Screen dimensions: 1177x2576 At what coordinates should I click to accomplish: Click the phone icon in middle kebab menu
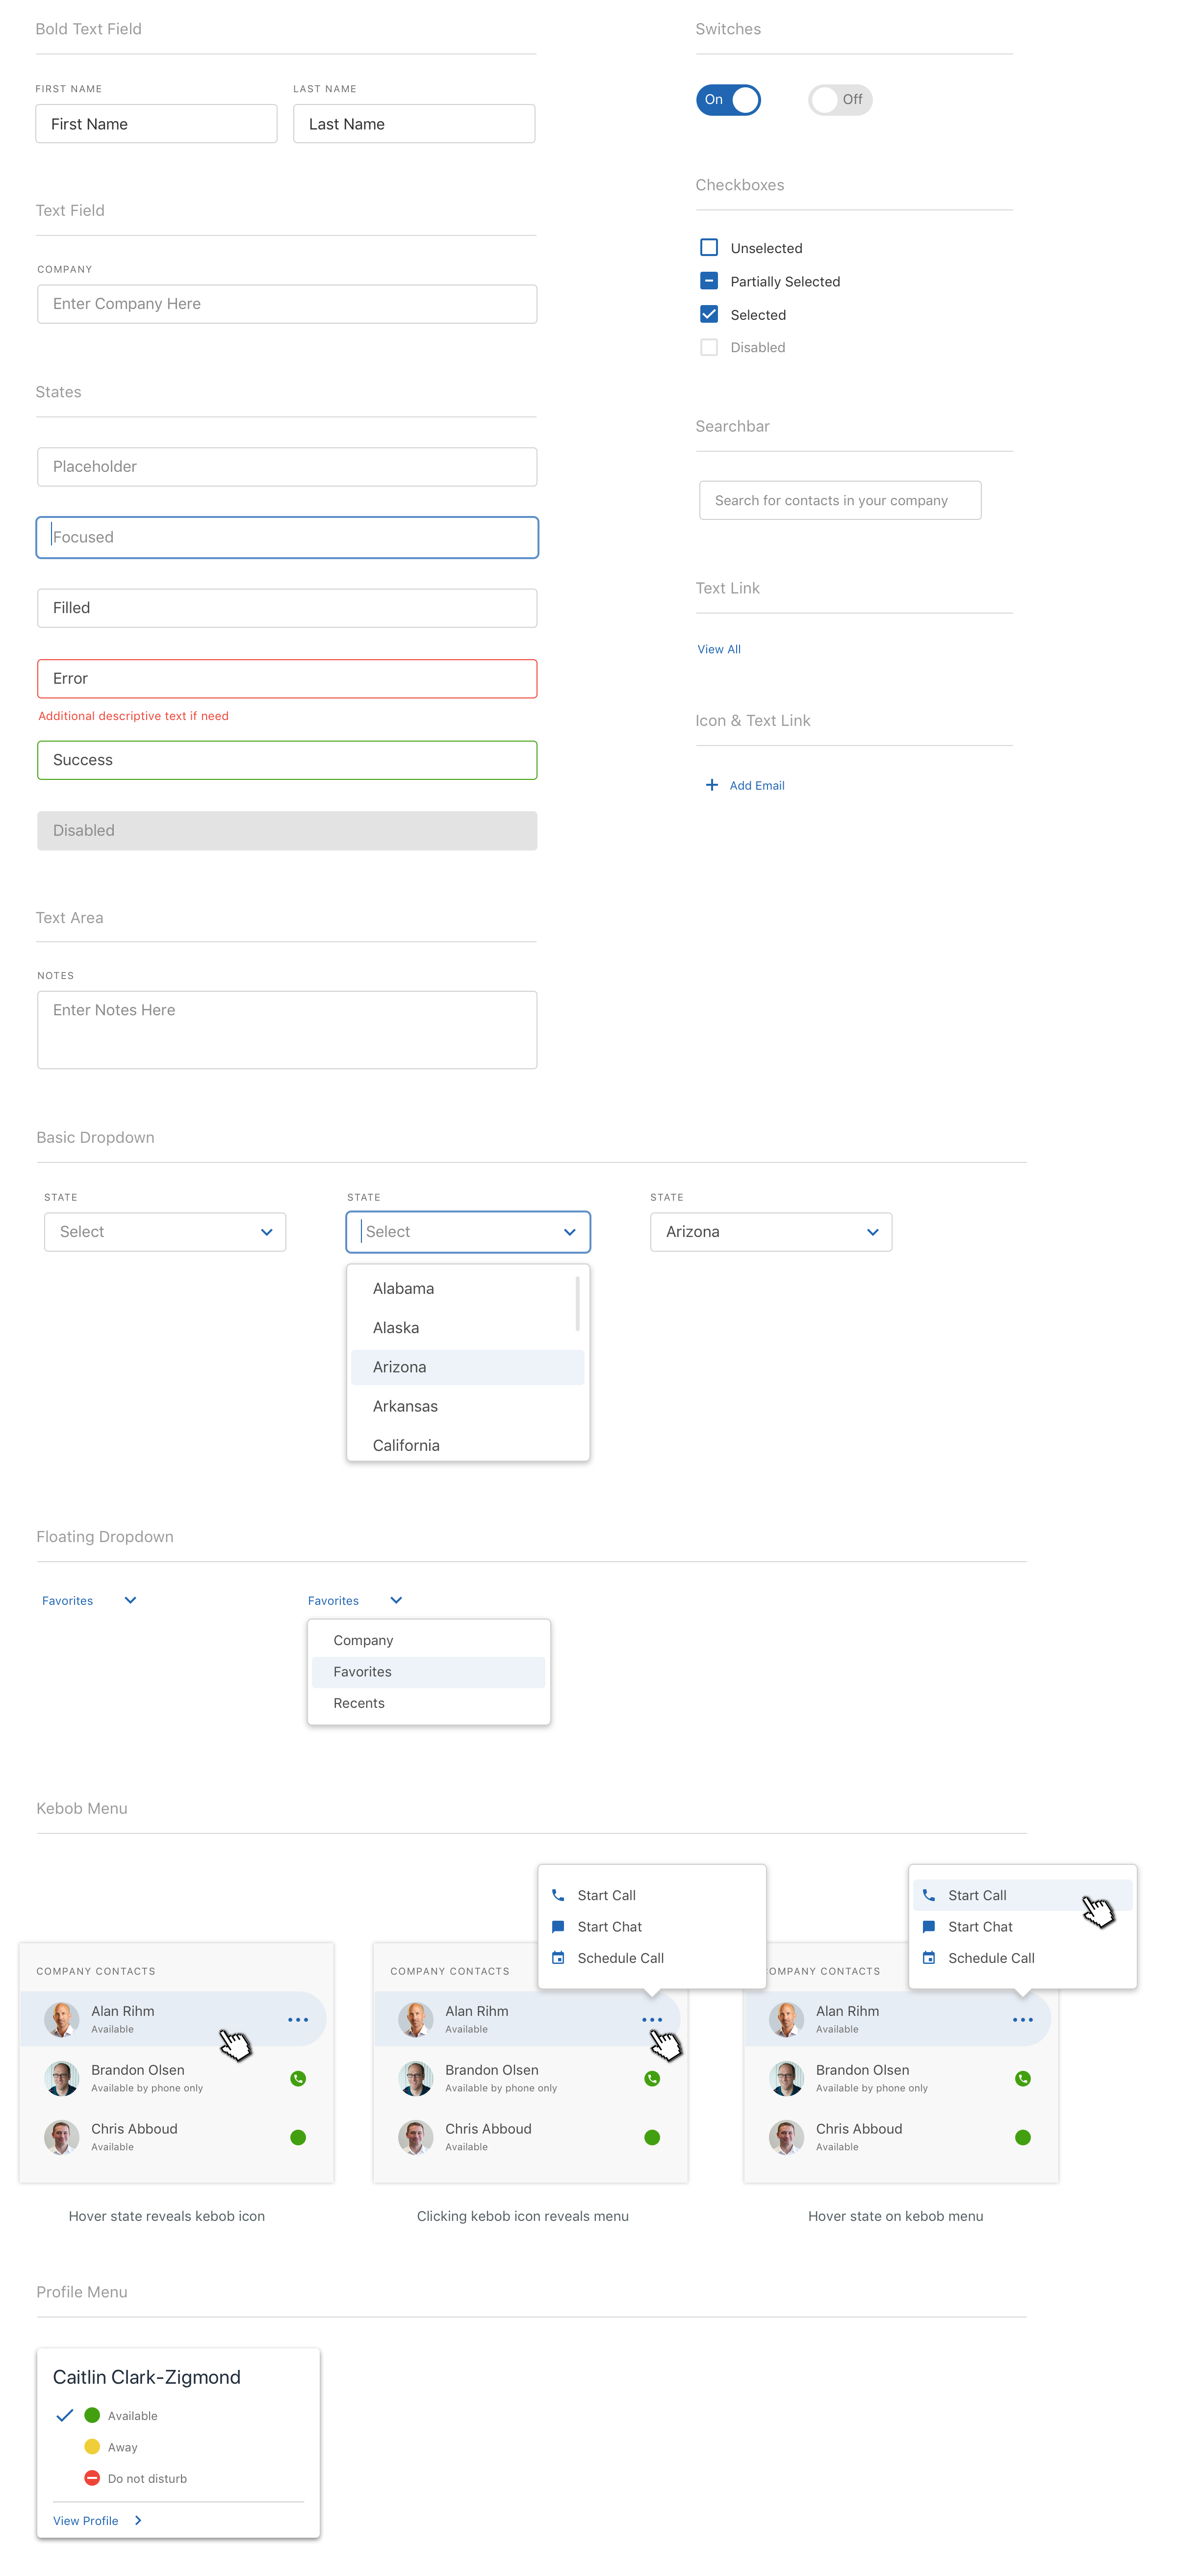[x=558, y=1896]
